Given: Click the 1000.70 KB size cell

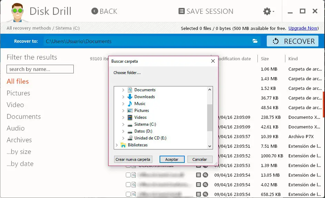Looking at the screenshot, I should point(272,156).
